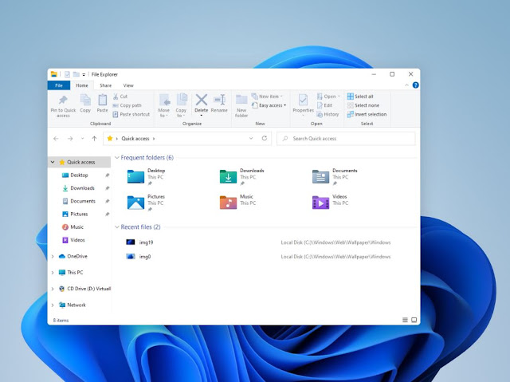Select the Cut scissors command
Image resolution: width=510 pixels, height=382 pixels.
tap(120, 96)
